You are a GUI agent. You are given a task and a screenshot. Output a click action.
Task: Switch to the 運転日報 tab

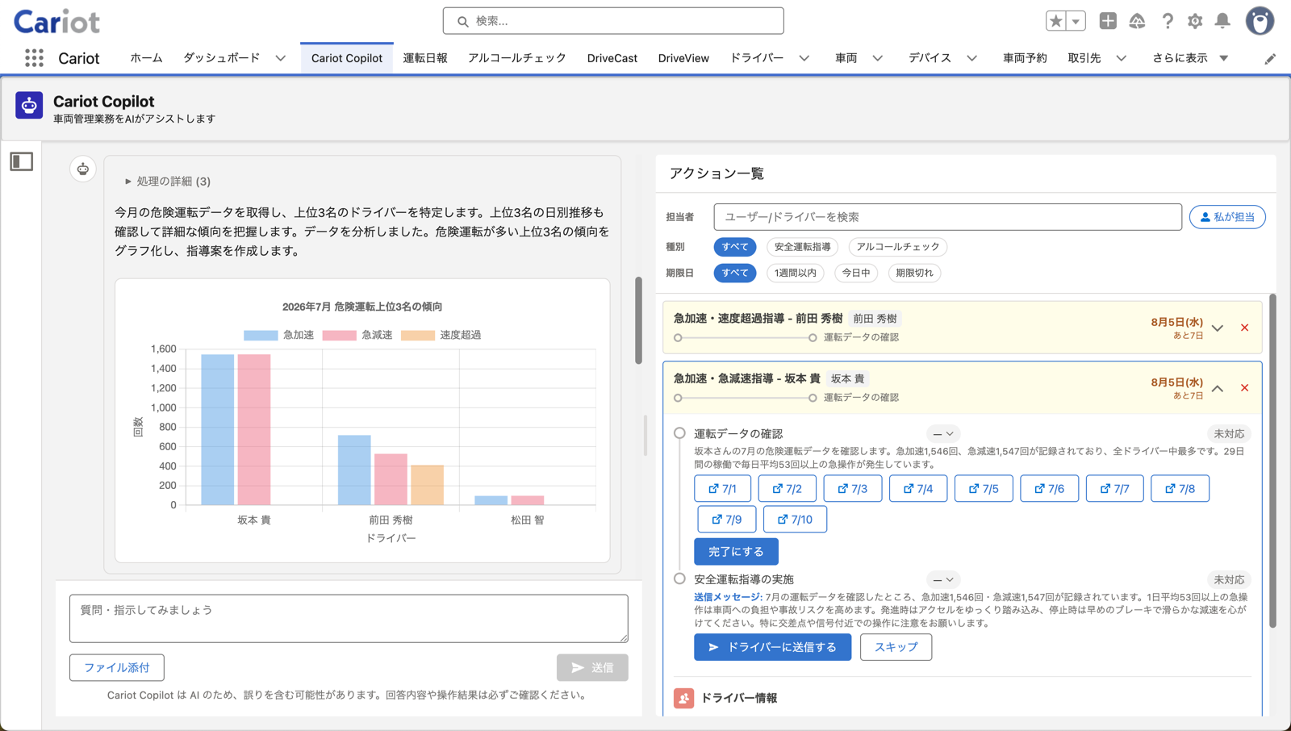click(425, 58)
